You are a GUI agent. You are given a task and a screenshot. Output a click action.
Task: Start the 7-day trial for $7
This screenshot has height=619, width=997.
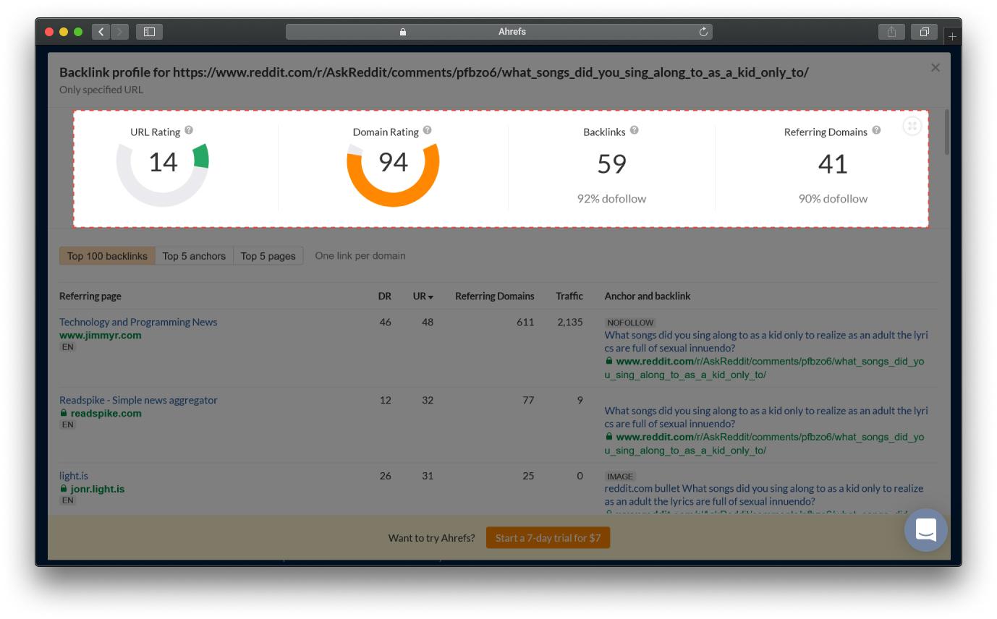coord(548,538)
